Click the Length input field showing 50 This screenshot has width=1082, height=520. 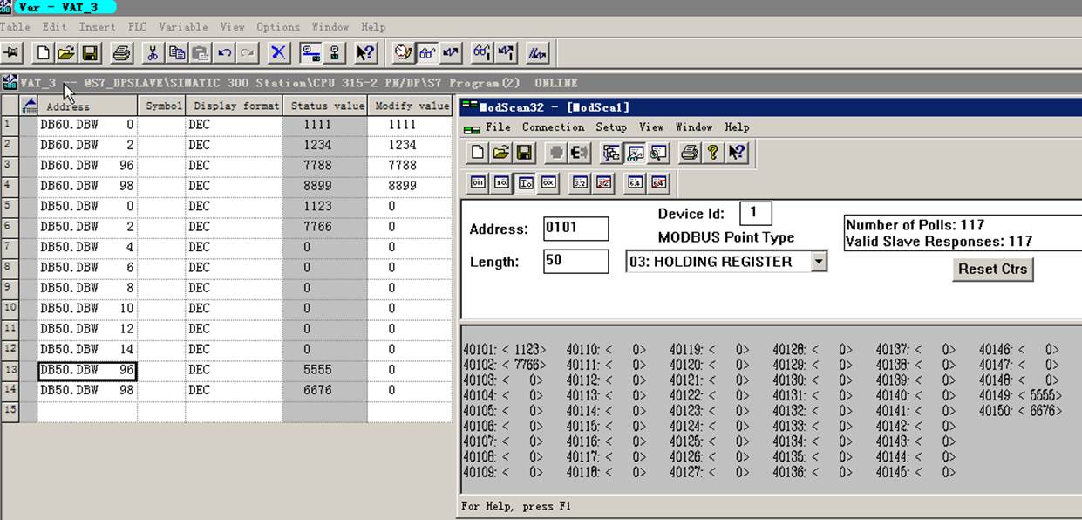pos(575,261)
